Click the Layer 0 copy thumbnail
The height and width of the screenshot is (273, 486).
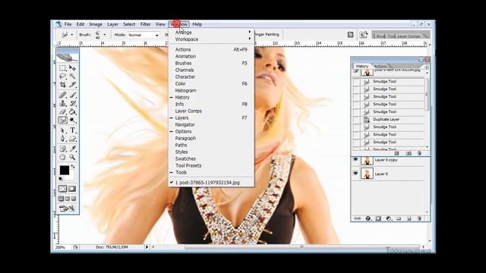coord(367,161)
